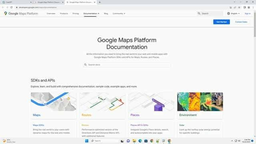Open File Explorer from taskbar
256x144 pixels.
pos(134,141)
